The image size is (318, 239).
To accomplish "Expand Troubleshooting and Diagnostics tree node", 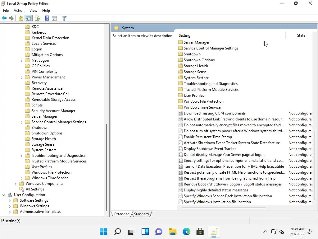I will click(21, 156).
